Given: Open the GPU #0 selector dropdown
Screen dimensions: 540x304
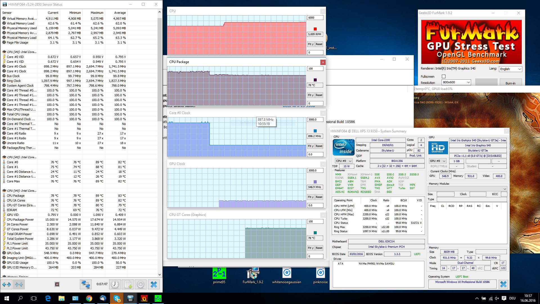Looking at the screenshot, I should [x=437, y=161].
